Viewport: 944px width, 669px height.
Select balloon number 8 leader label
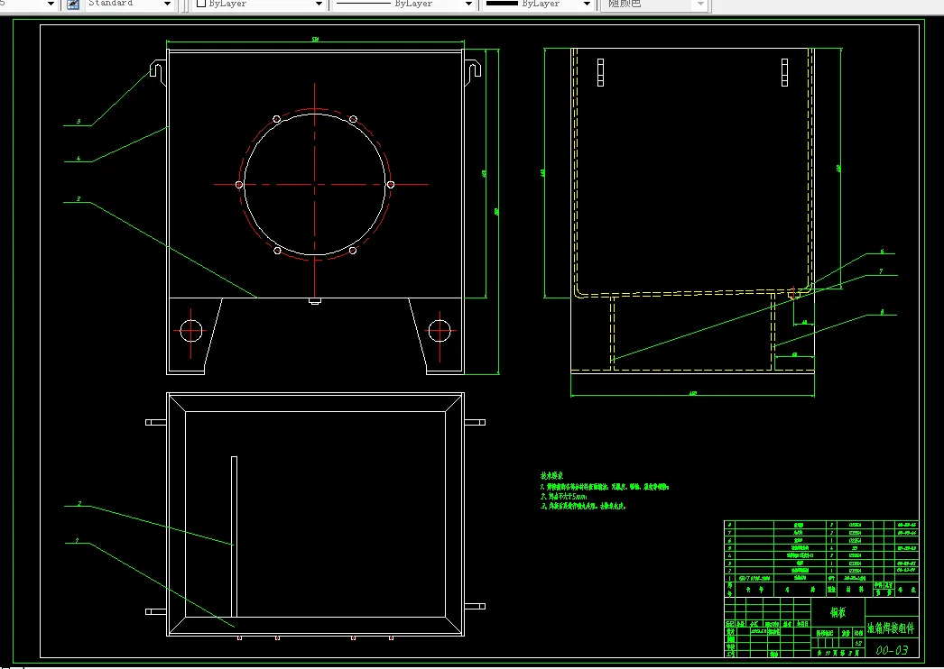coord(882,312)
